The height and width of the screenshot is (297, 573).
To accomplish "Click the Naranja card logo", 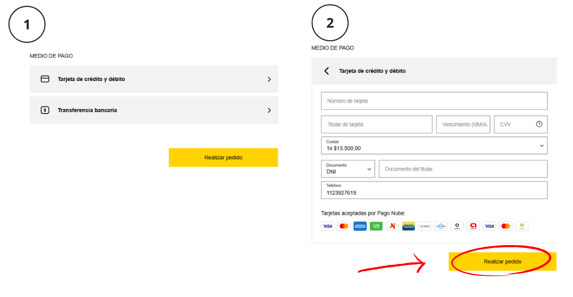I will pyautogui.click(x=392, y=226).
